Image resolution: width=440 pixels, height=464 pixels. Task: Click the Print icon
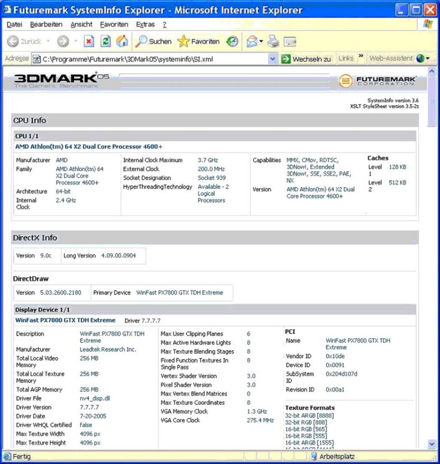click(x=273, y=41)
